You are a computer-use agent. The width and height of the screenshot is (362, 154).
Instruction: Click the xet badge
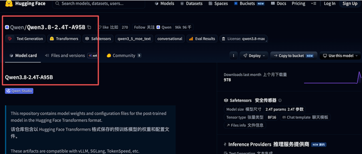tap(93, 56)
